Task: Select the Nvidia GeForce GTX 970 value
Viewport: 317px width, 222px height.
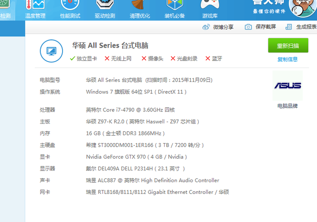Action: point(136,157)
